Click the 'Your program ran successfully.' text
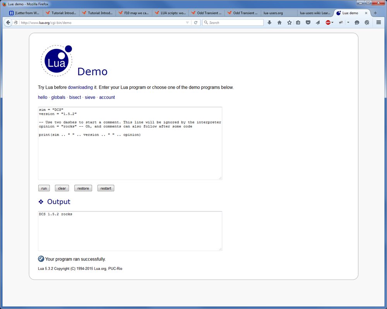387x309 pixels. pyautogui.click(x=75, y=259)
